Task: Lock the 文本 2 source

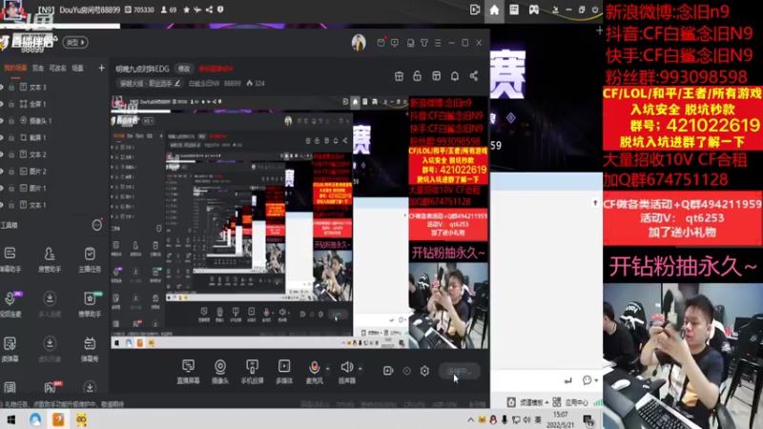Action: coord(11,154)
